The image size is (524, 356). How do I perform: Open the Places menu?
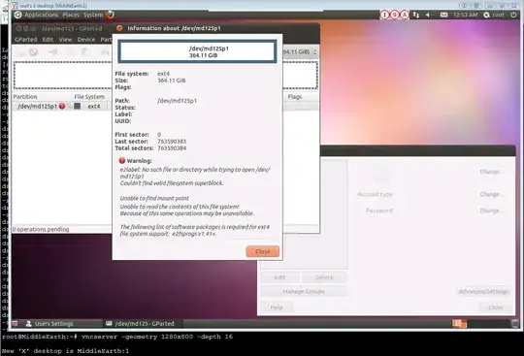[x=71, y=15]
